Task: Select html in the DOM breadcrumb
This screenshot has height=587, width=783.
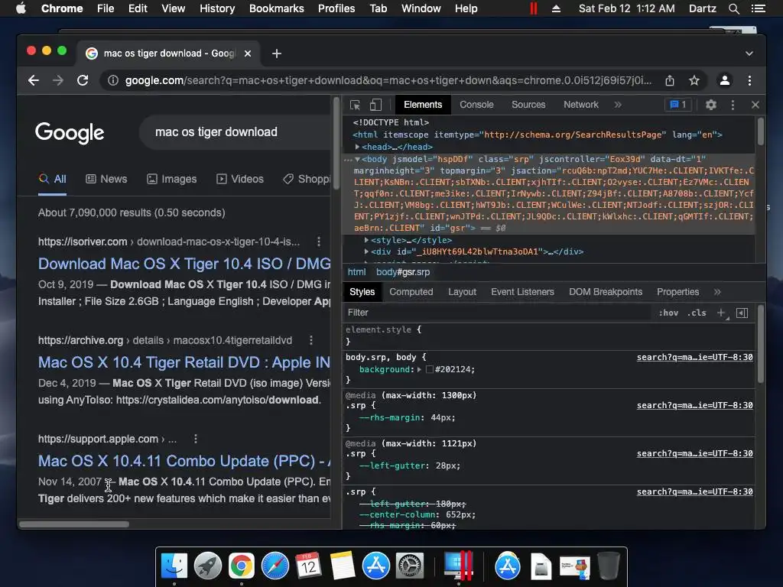Action: 356,272
